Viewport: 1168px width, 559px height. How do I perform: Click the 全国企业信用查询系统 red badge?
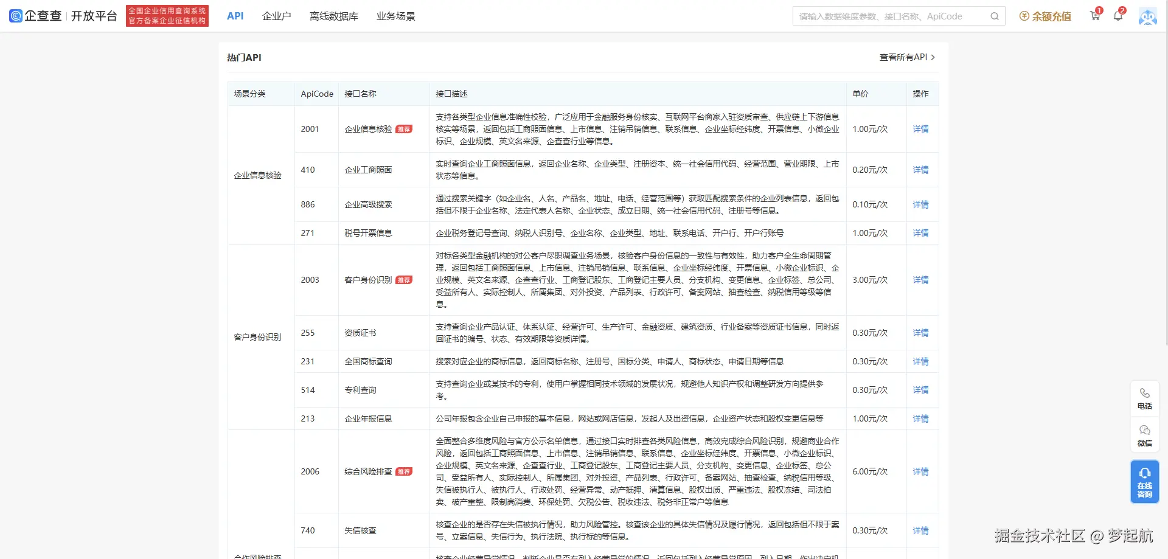coord(167,16)
